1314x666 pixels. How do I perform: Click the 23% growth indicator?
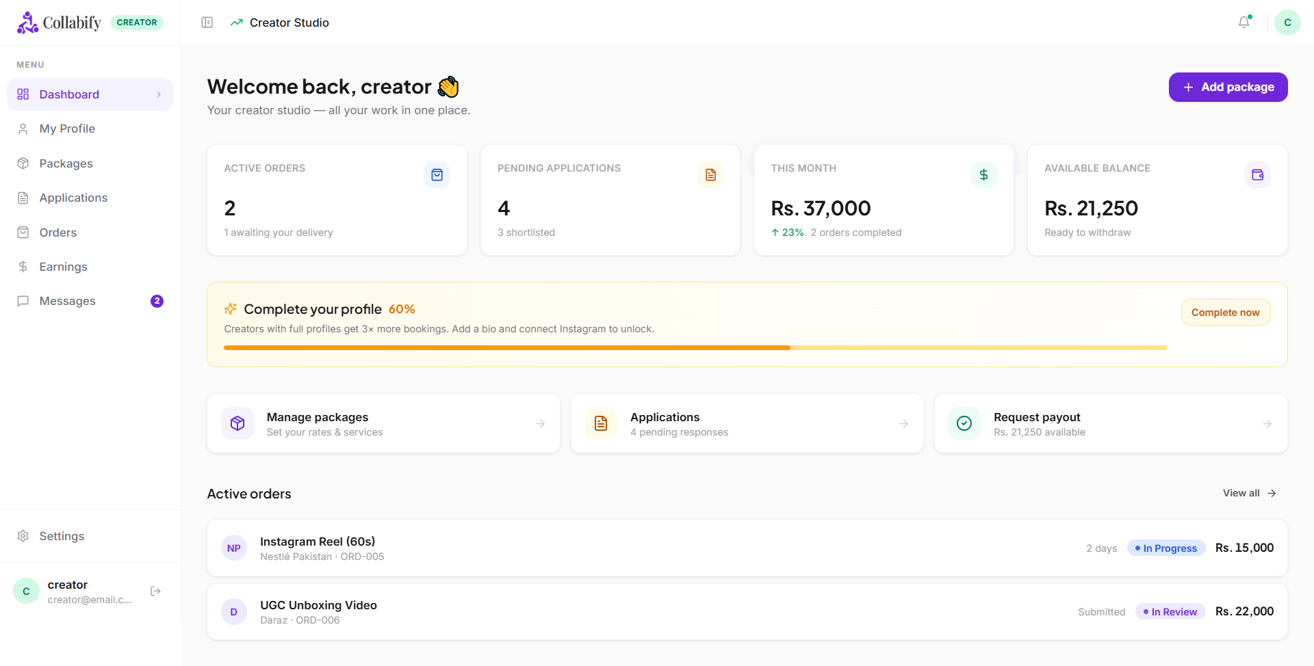[787, 232]
